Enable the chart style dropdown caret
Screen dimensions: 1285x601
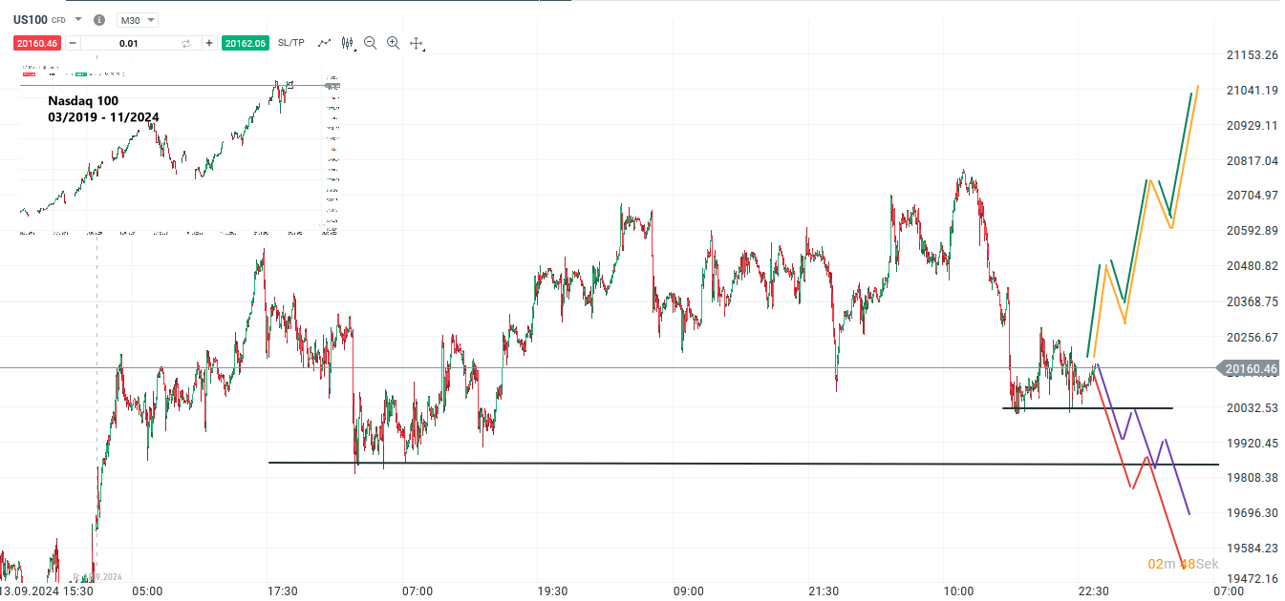tap(354, 48)
